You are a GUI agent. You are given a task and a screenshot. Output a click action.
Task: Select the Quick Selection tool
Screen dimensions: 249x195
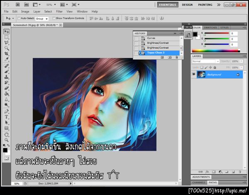[7, 48]
